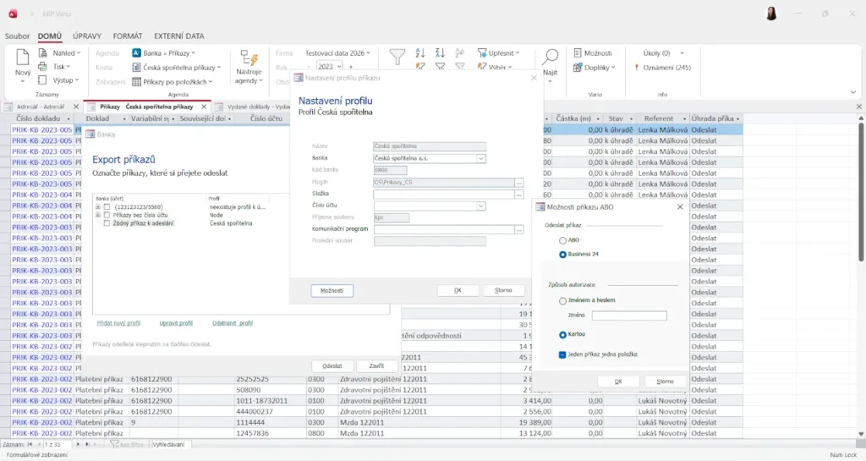Uncheck Jeden příkaz jedna položka checkbox
The image size is (866, 461).
(563, 354)
